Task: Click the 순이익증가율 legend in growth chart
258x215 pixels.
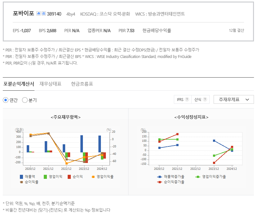Action: [x=160, y=182]
